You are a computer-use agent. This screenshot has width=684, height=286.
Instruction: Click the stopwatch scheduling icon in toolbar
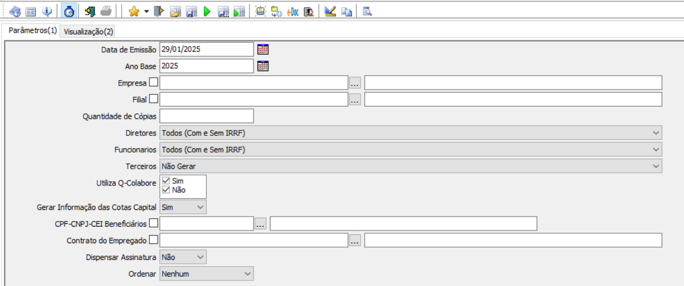pos(69,11)
